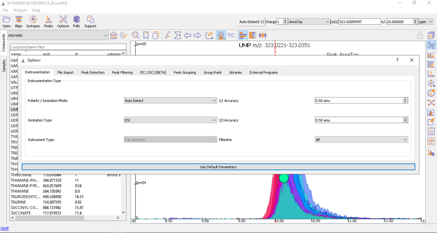Screen dimensions: 437x233
Task: Click the molecule structure icon
Action: [123, 36]
